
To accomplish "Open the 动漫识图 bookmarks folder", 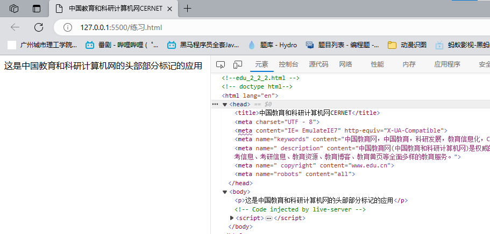I will click(x=407, y=45).
